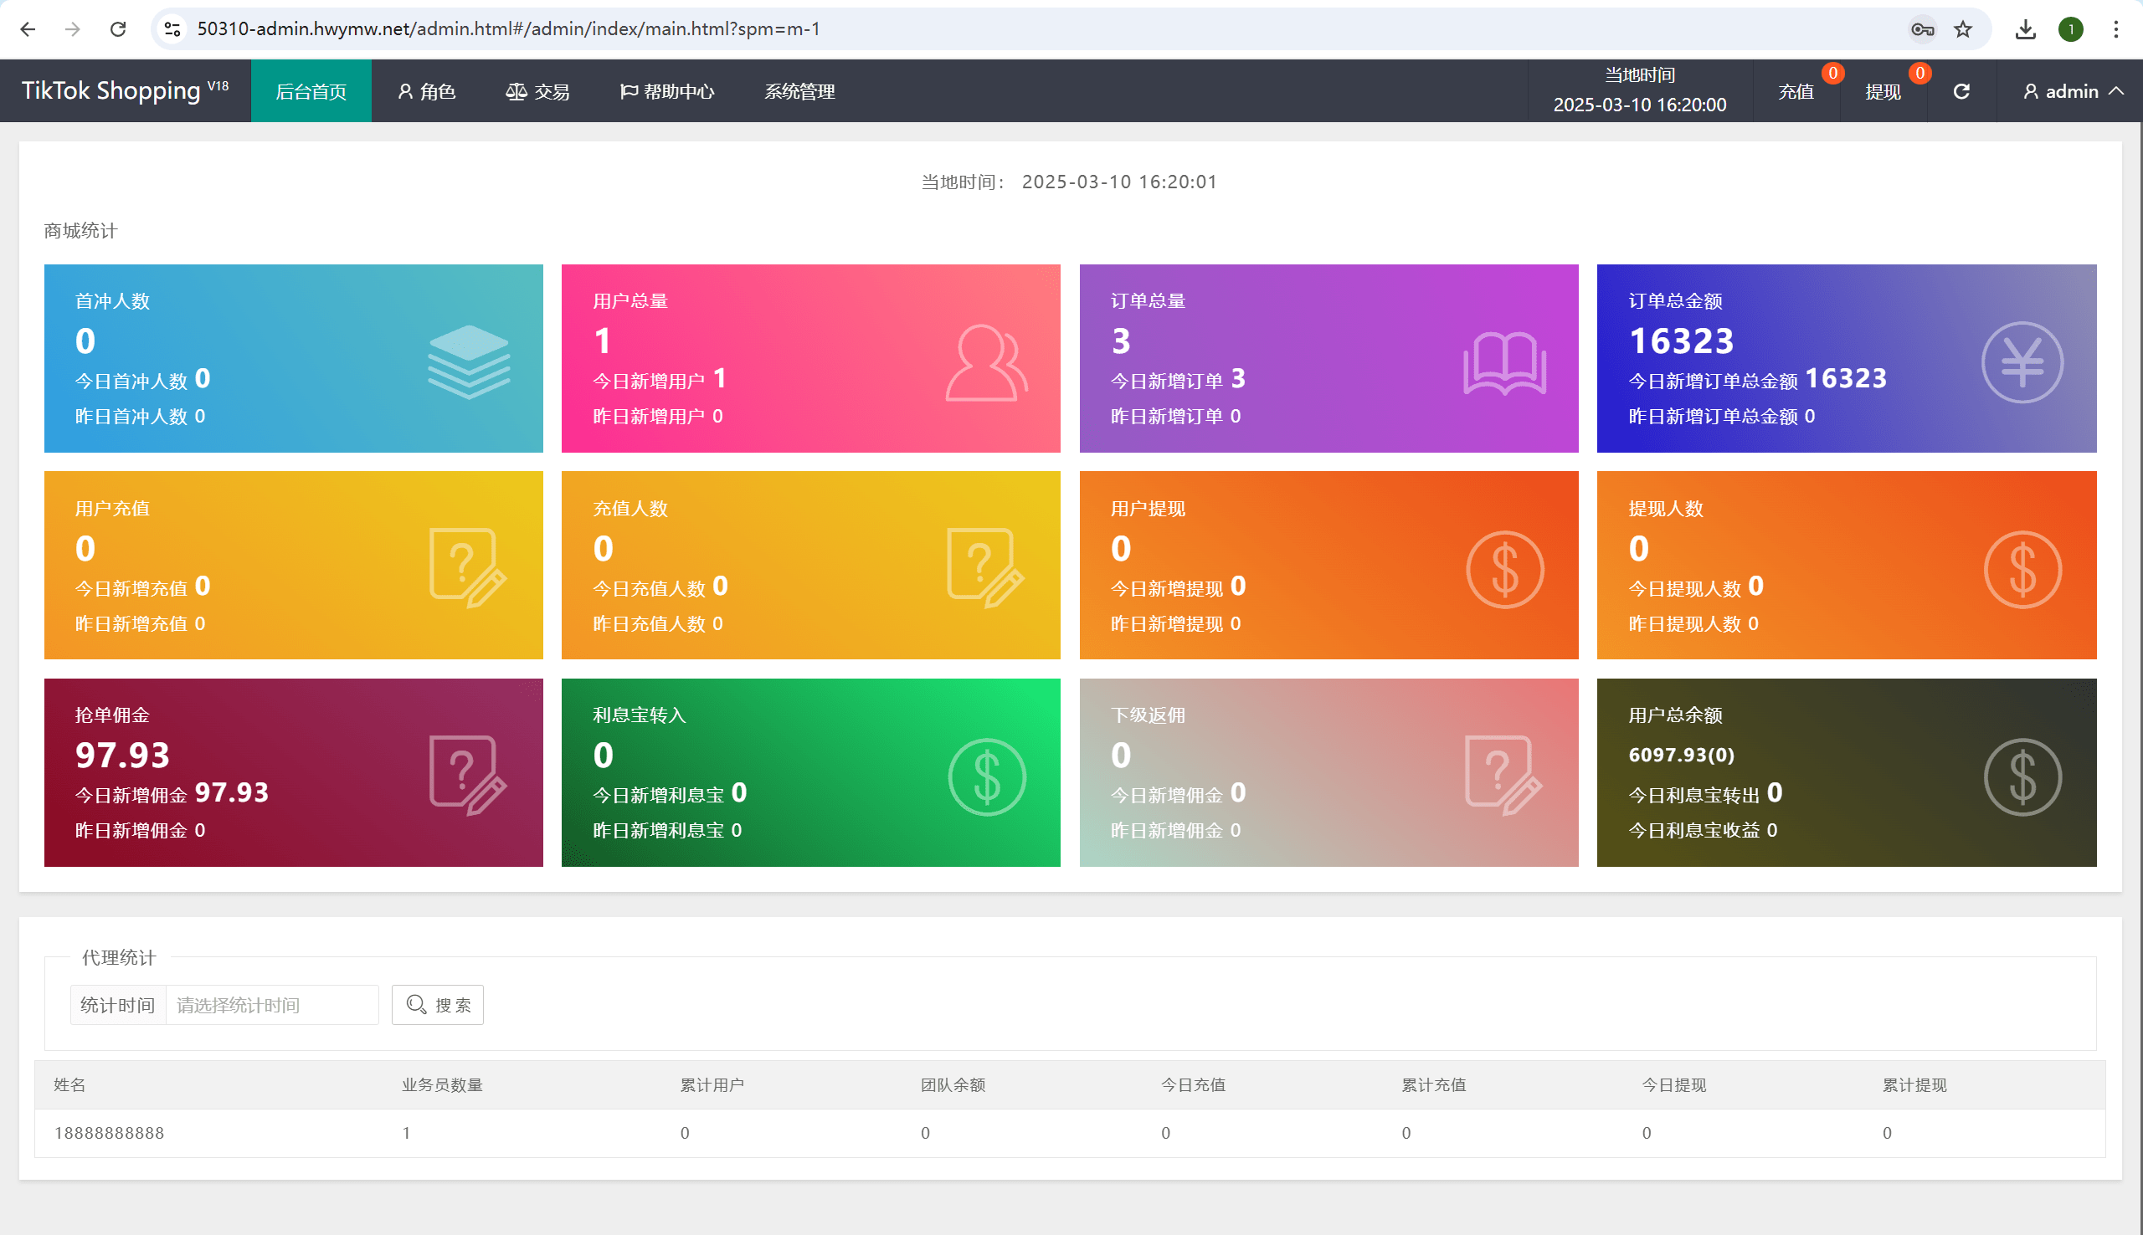Select the 交易 scales icon
The height and width of the screenshot is (1235, 2143).
[x=516, y=90]
